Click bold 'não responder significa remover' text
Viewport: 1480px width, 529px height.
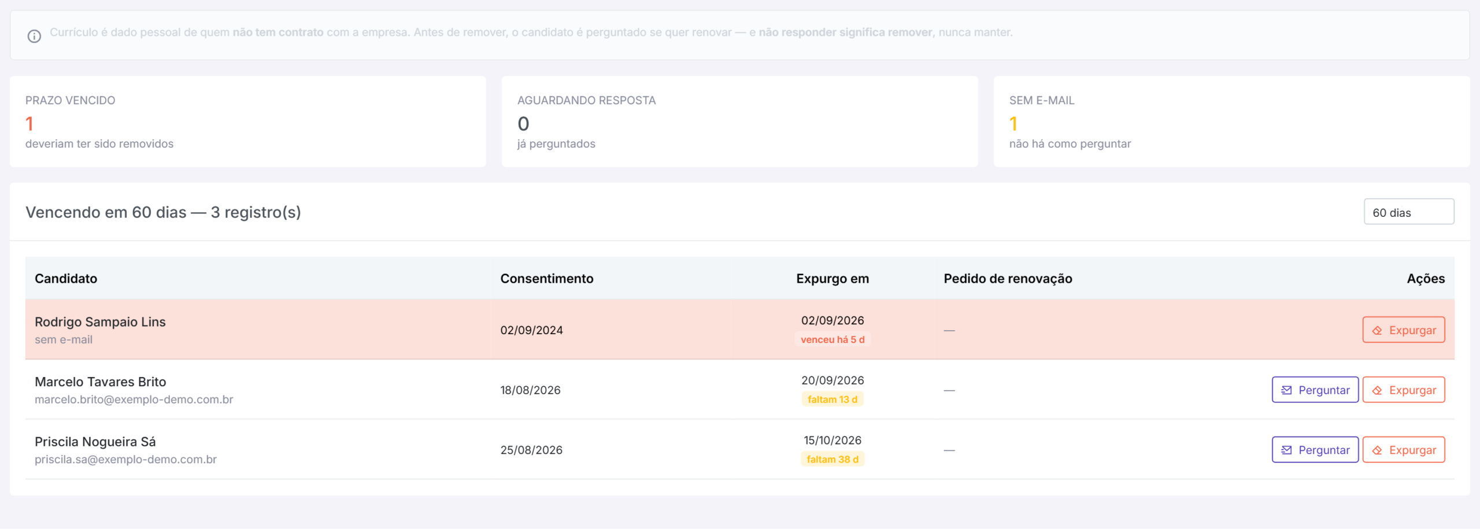pyautogui.click(x=845, y=32)
